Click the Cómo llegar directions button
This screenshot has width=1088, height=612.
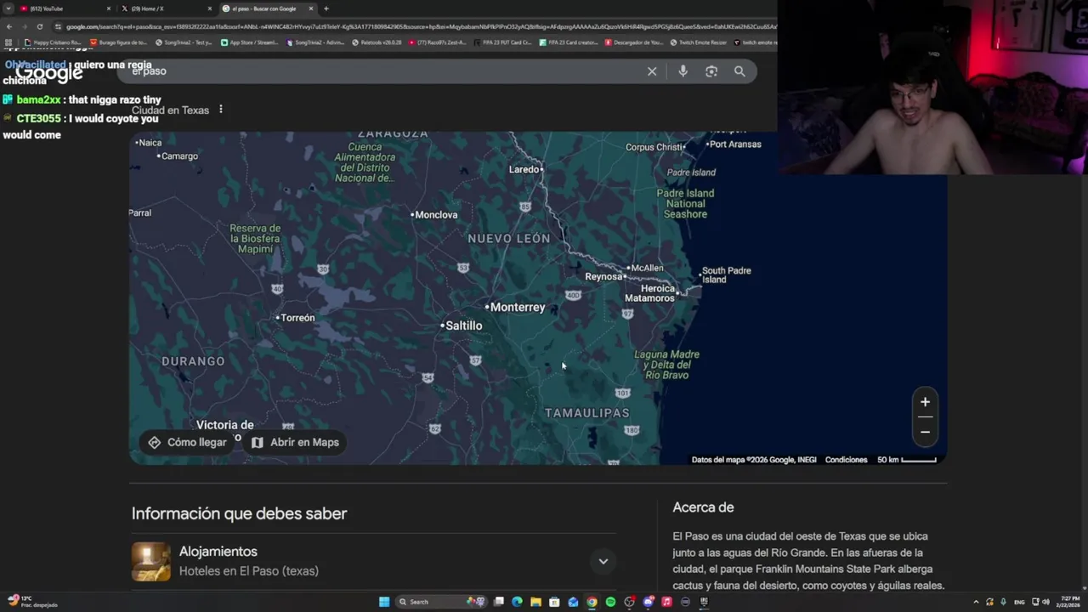click(187, 442)
